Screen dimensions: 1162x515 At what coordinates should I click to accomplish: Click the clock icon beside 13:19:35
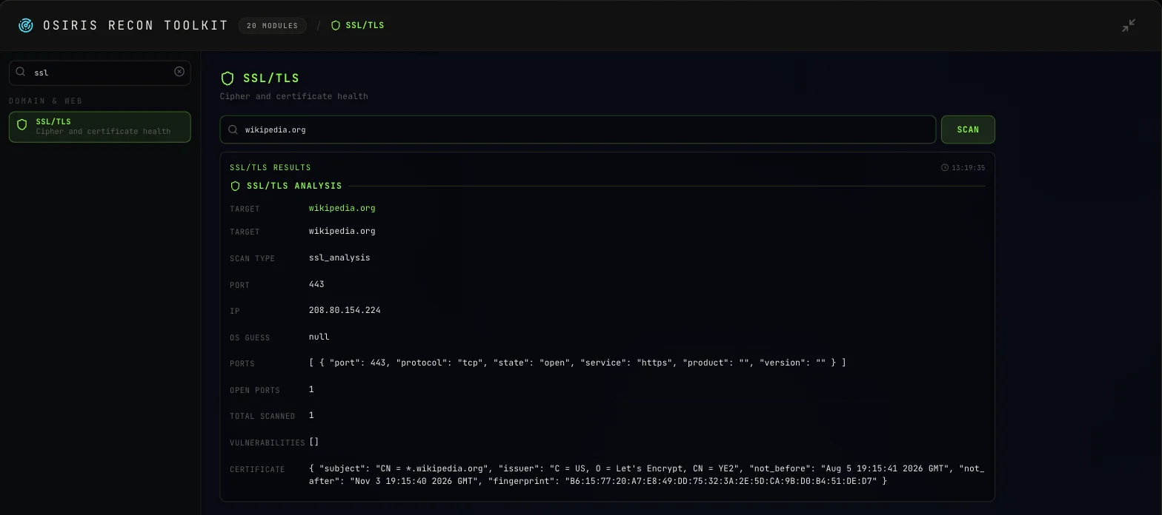945,167
